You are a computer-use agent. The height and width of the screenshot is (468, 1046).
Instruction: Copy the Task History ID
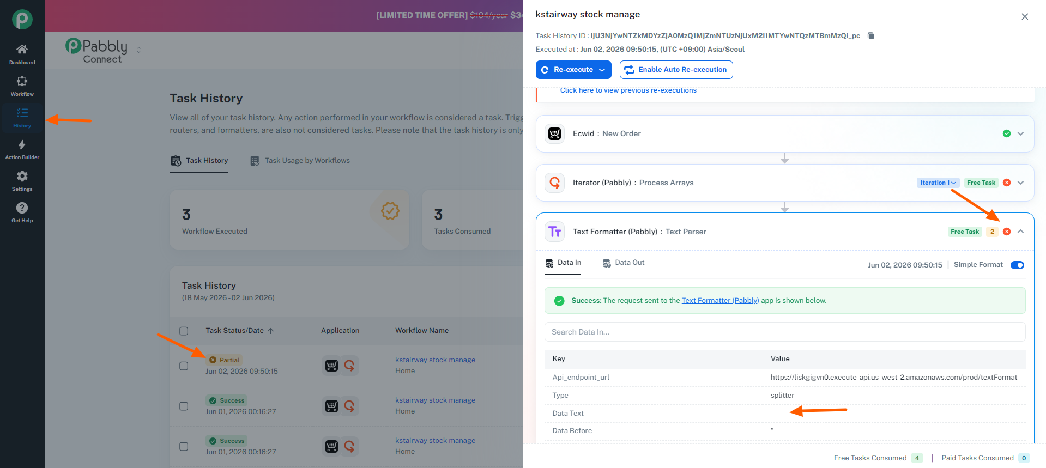870,36
